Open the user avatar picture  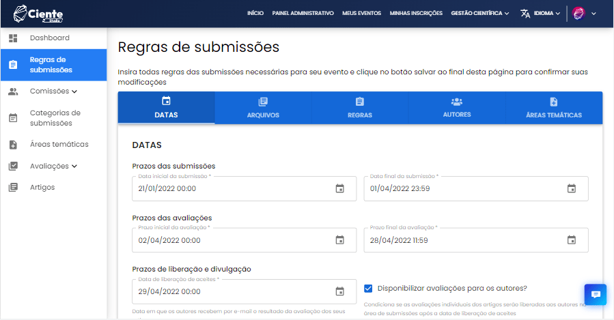(x=578, y=14)
